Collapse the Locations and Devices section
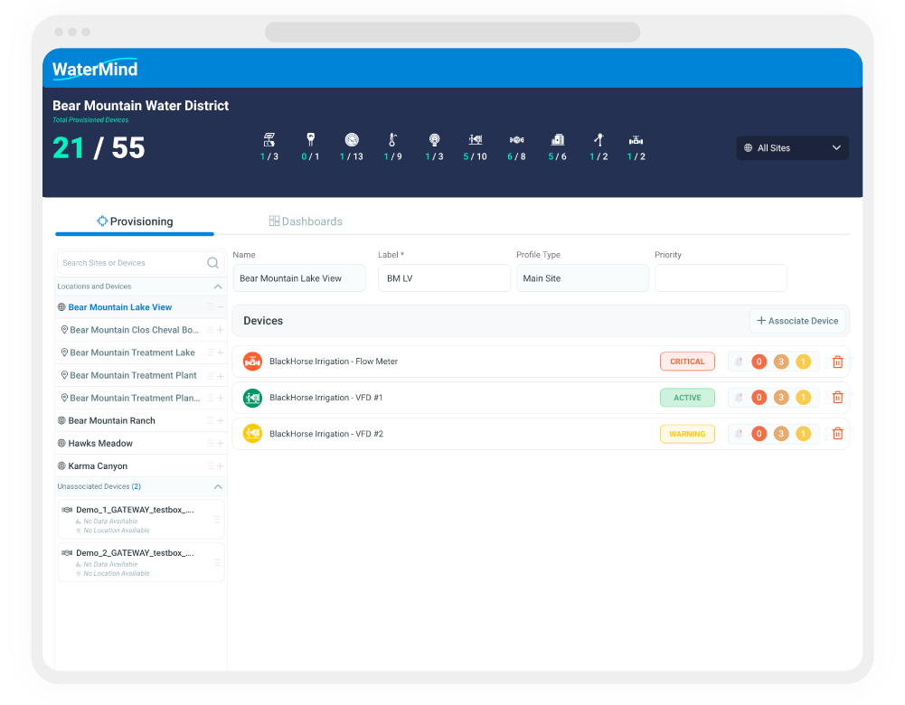This screenshot has width=905, height=705. 218,287
